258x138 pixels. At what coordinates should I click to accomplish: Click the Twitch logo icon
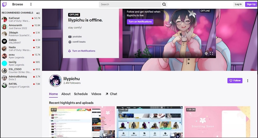coord(4,4)
